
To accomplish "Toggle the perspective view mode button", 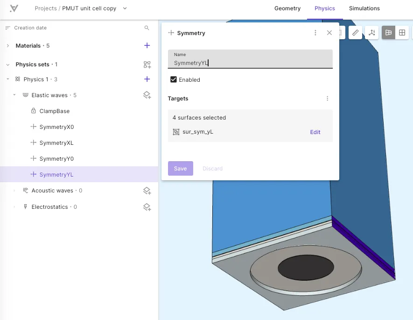I will [389, 33].
